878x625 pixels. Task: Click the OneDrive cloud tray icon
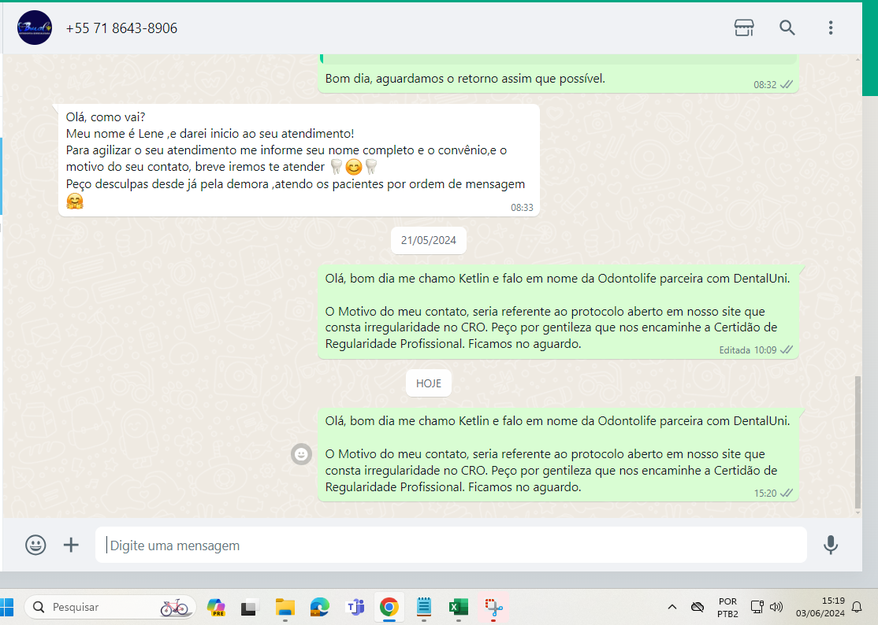coord(698,607)
